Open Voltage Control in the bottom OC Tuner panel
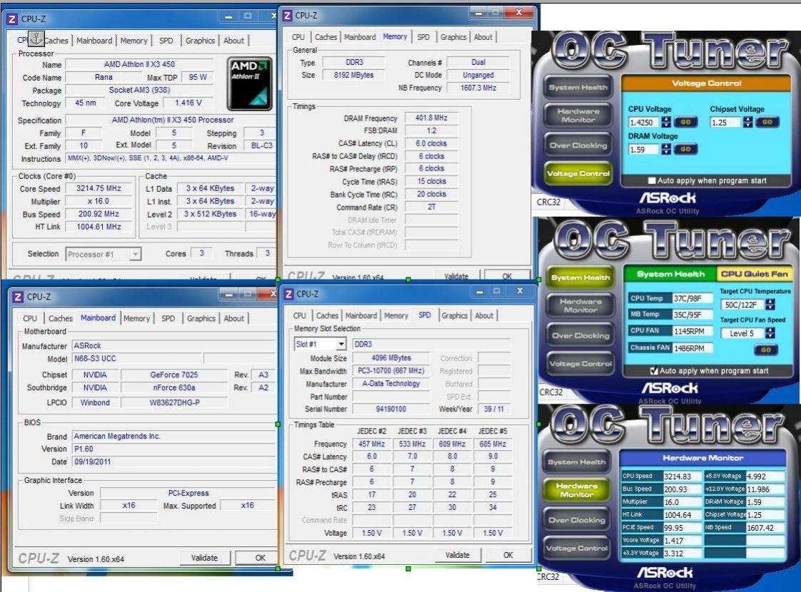Viewport: 801px width, 592px height. 576,548
